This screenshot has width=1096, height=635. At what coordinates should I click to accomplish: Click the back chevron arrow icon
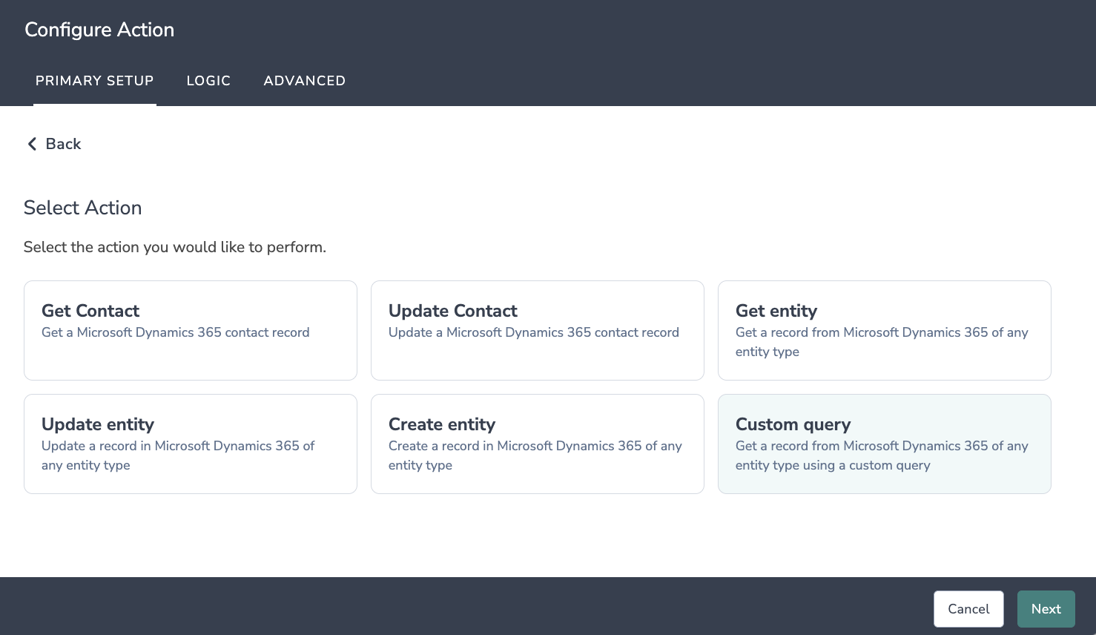(32, 144)
